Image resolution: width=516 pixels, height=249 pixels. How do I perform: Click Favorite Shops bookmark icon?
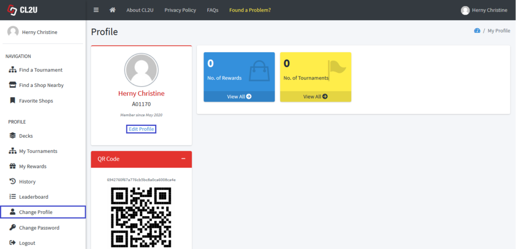pos(13,101)
